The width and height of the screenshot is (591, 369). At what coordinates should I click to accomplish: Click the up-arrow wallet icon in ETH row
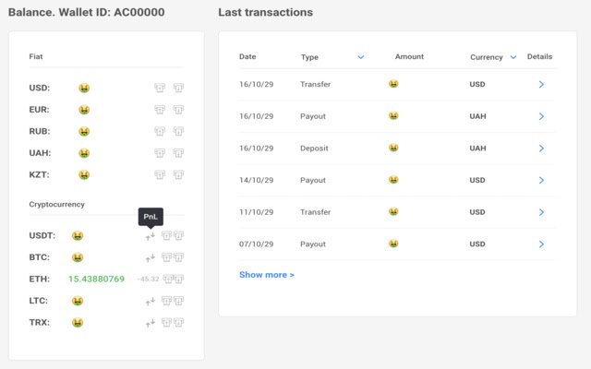point(168,279)
